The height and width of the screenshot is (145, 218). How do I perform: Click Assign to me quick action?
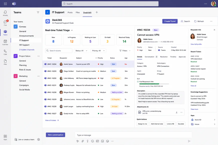pyautogui.click(x=143, y=124)
